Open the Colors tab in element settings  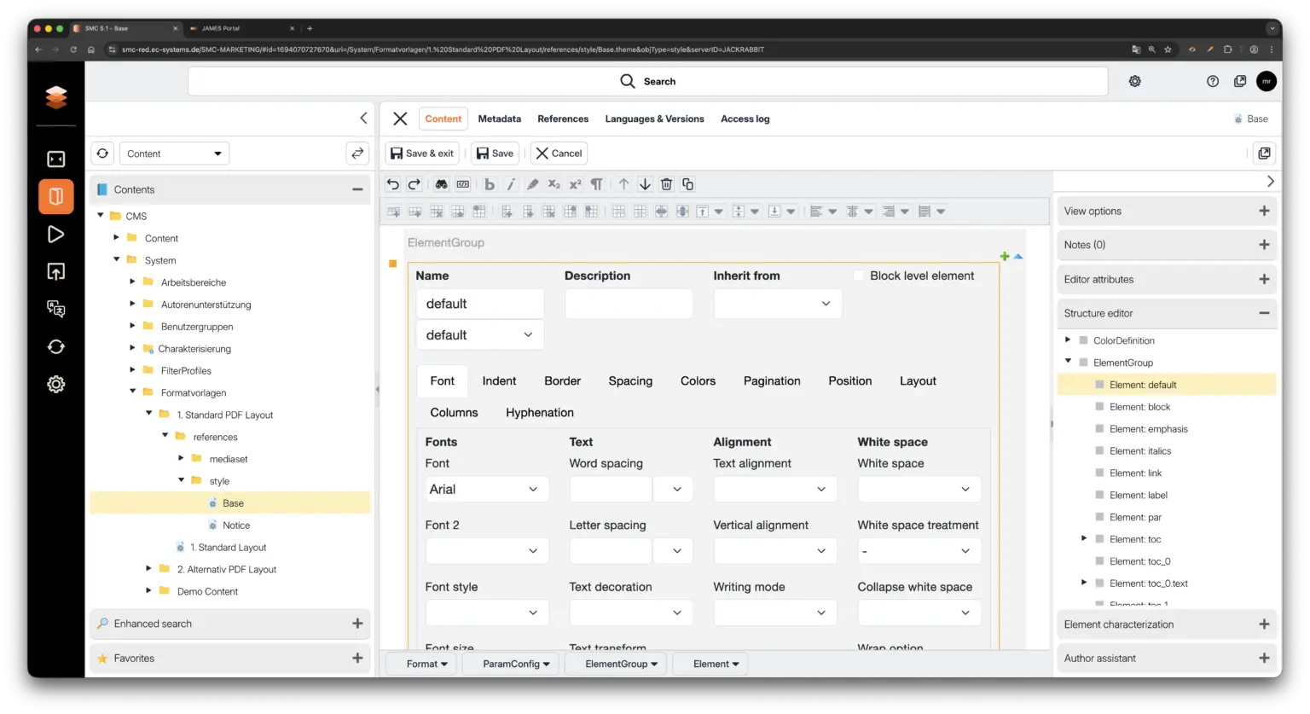(x=697, y=381)
